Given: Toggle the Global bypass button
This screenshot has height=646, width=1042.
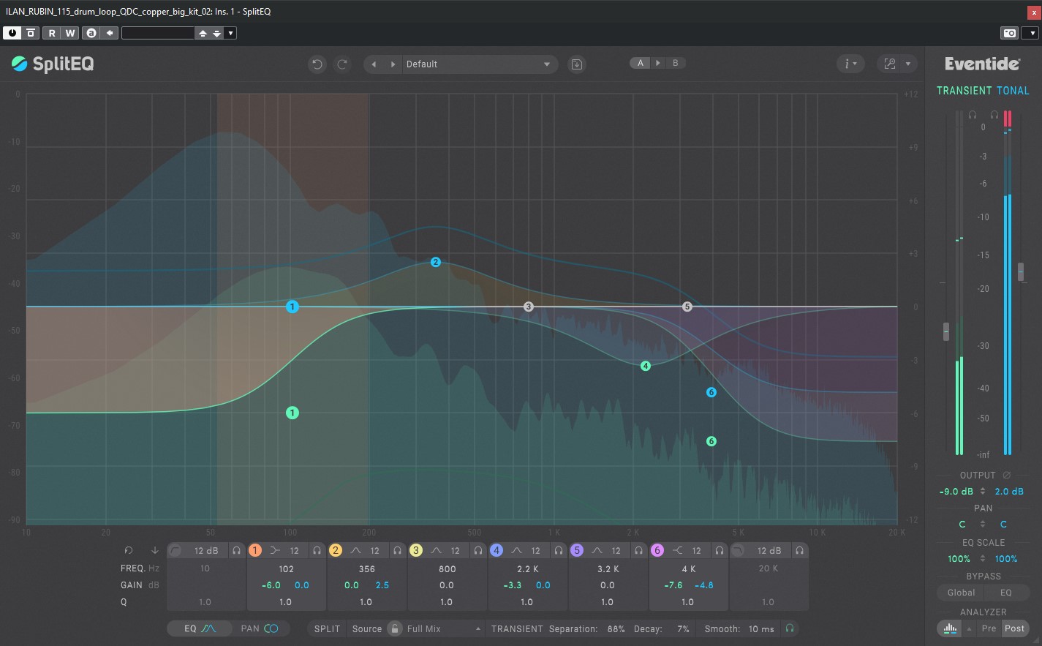Looking at the screenshot, I should tap(961, 593).
